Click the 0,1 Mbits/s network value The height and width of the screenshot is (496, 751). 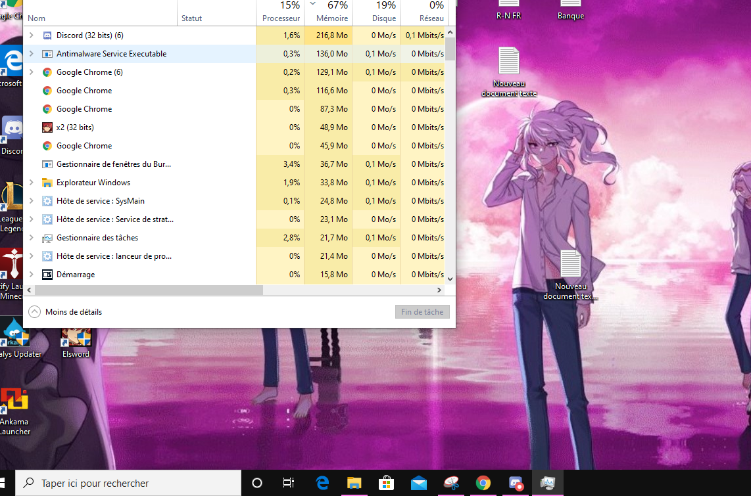[x=425, y=35]
